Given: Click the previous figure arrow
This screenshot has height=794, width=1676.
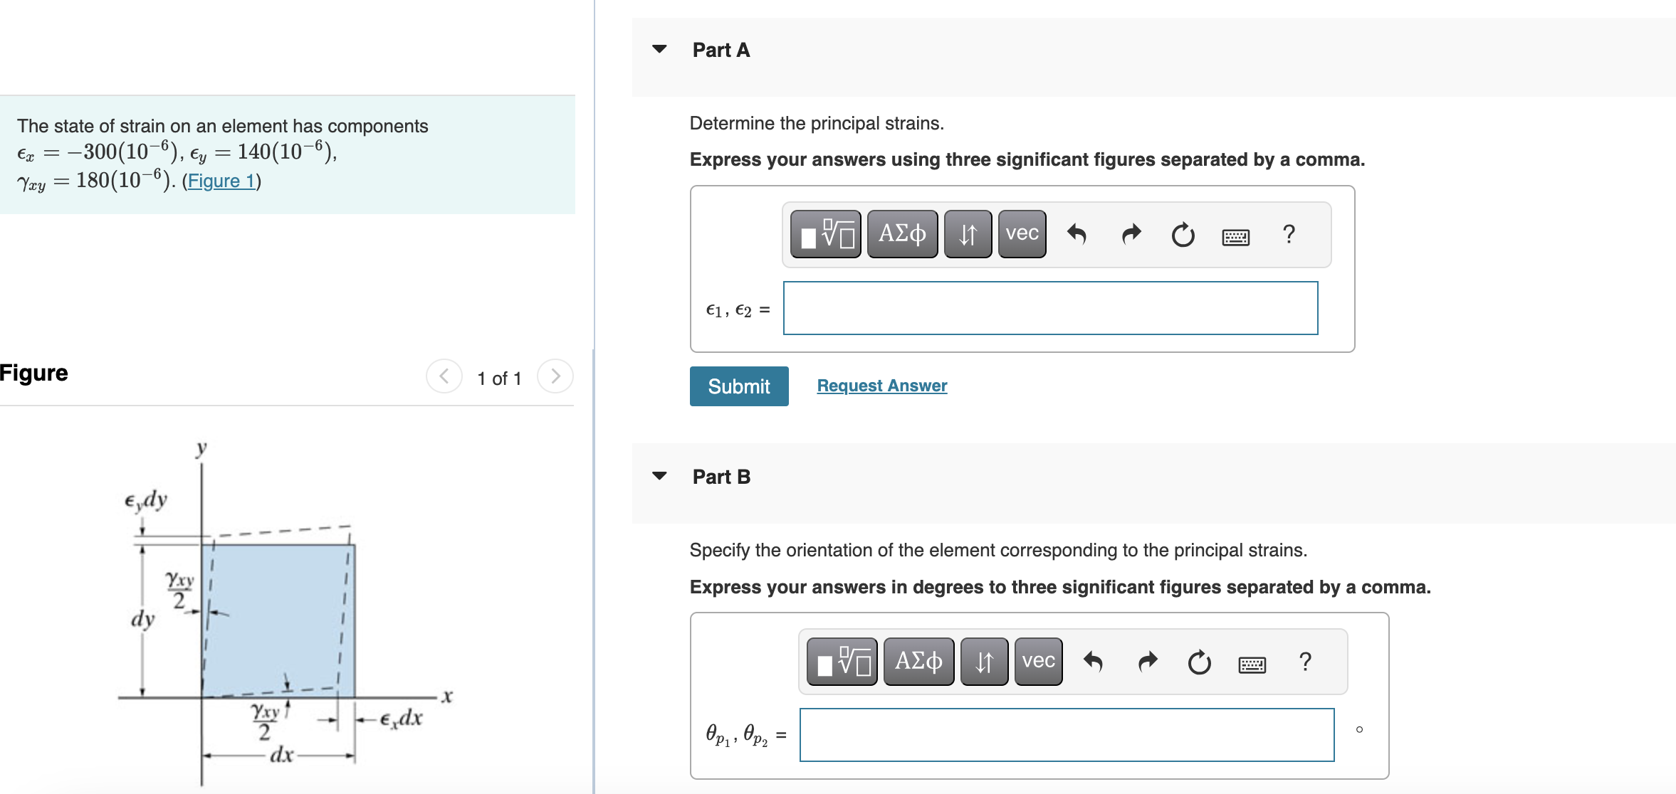Looking at the screenshot, I should [444, 377].
